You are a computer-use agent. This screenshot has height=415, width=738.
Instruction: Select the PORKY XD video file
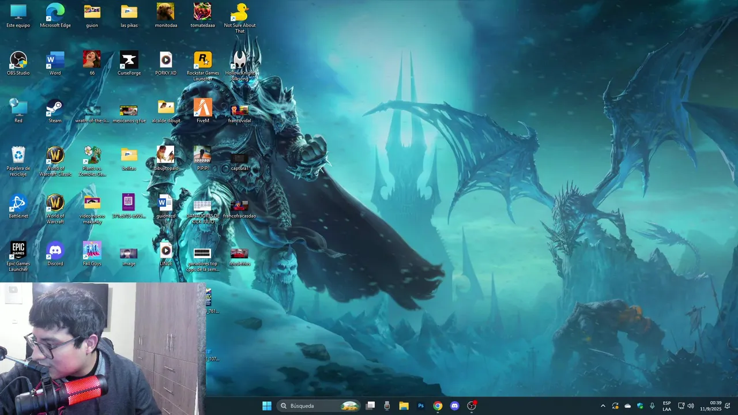166,63
